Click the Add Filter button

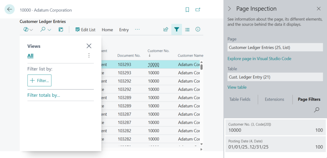pos(39,81)
